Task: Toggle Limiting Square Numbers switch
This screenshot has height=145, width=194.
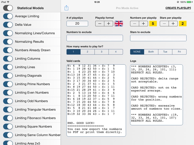Action: (8, 126)
